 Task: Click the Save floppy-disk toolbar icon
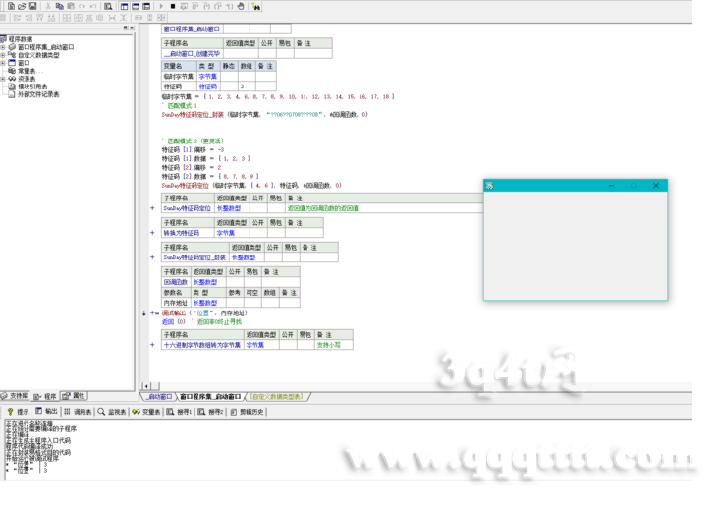[x=32, y=6]
